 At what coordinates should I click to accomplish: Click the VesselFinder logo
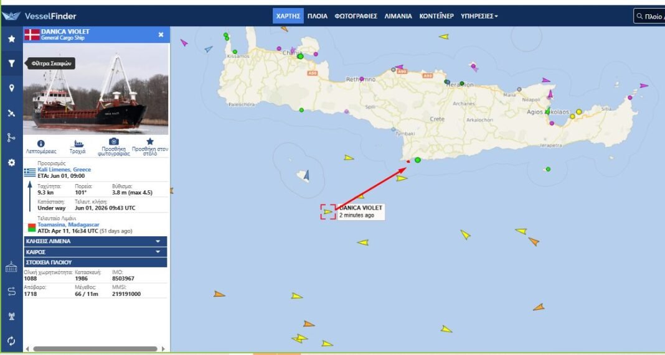tap(39, 16)
